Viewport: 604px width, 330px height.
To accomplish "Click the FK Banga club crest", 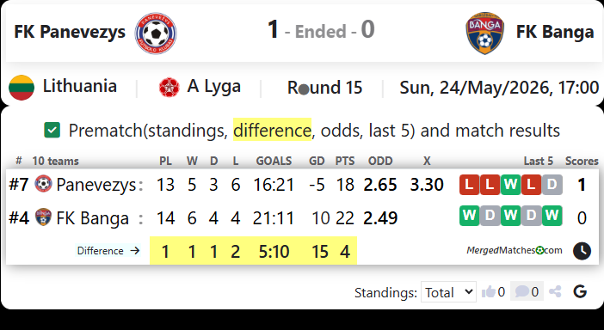I will [x=485, y=33].
